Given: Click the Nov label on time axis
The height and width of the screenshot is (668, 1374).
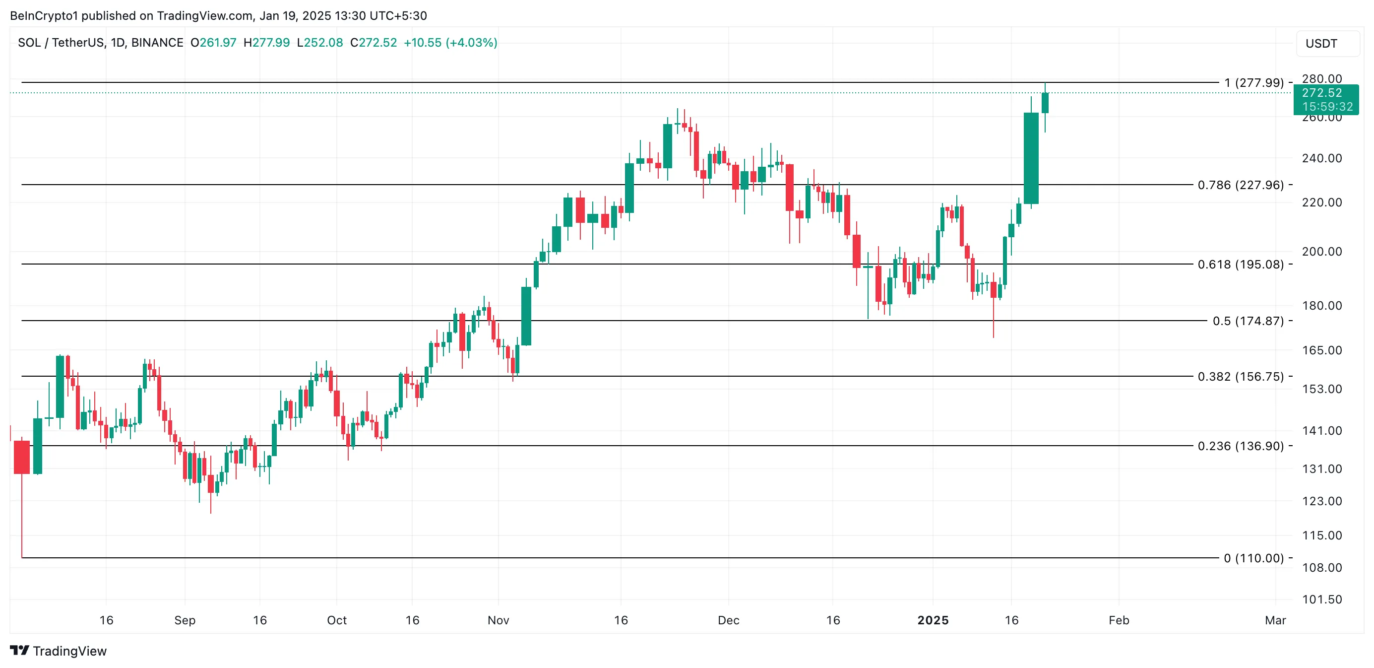Looking at the screenshot, I should point(498,620).
